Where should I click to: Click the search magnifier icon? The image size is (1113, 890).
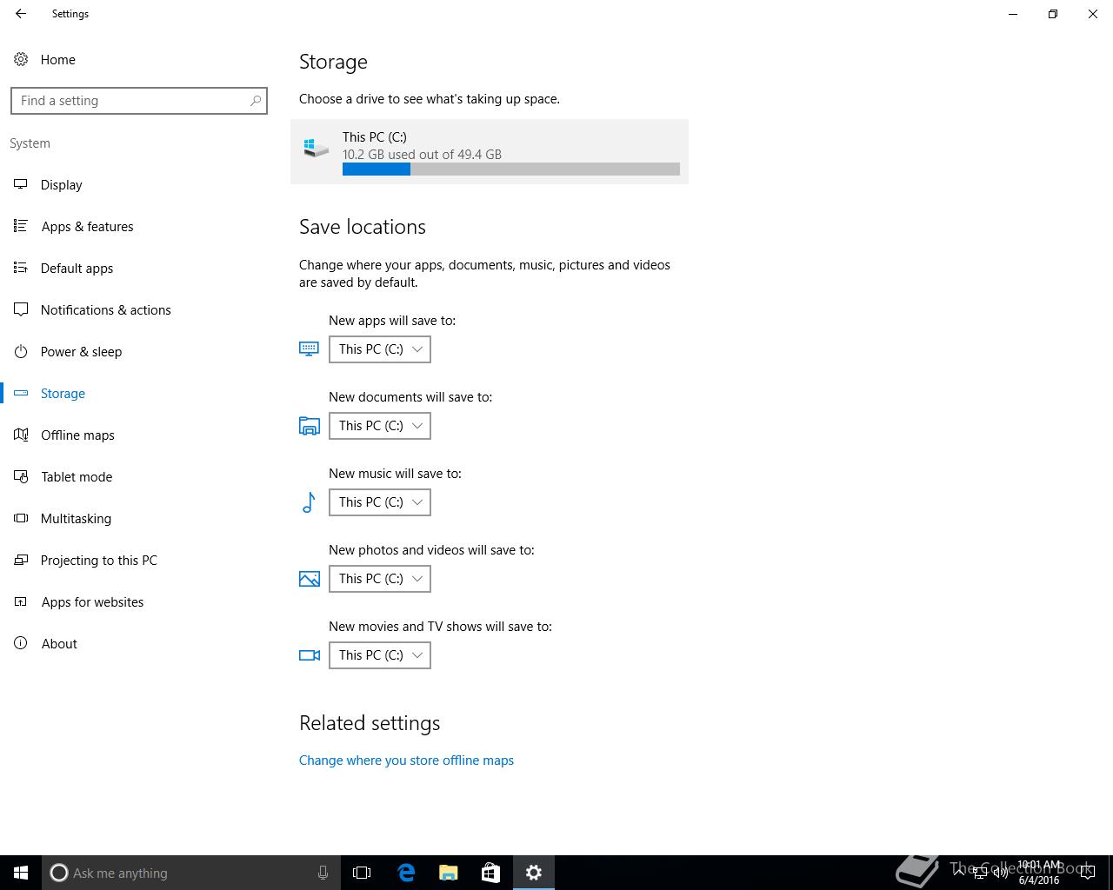[256, 101]
